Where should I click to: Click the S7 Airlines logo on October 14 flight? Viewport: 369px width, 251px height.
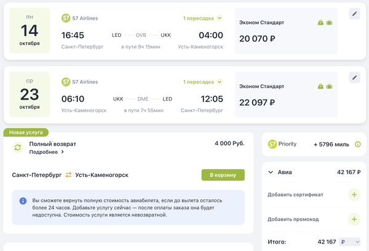point(66,18)
